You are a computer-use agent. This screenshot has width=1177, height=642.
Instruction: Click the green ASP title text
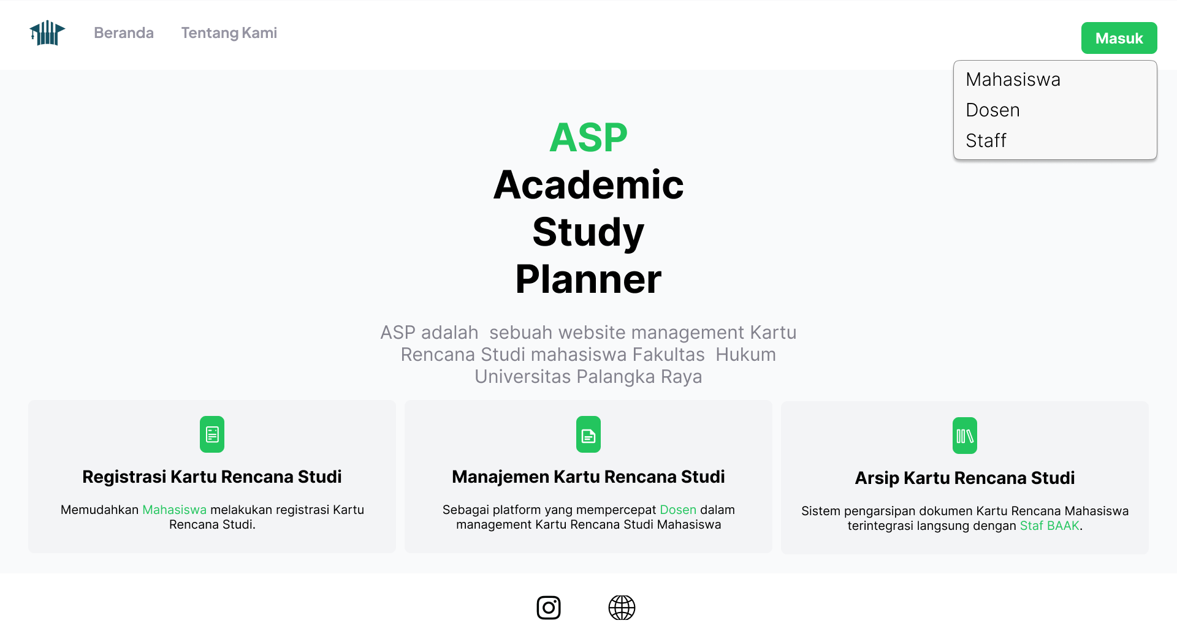pyautogui.click(x=588, y=137)
